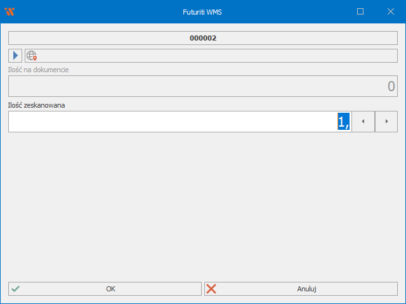Click the Ilość na dokumencie label

39,70
